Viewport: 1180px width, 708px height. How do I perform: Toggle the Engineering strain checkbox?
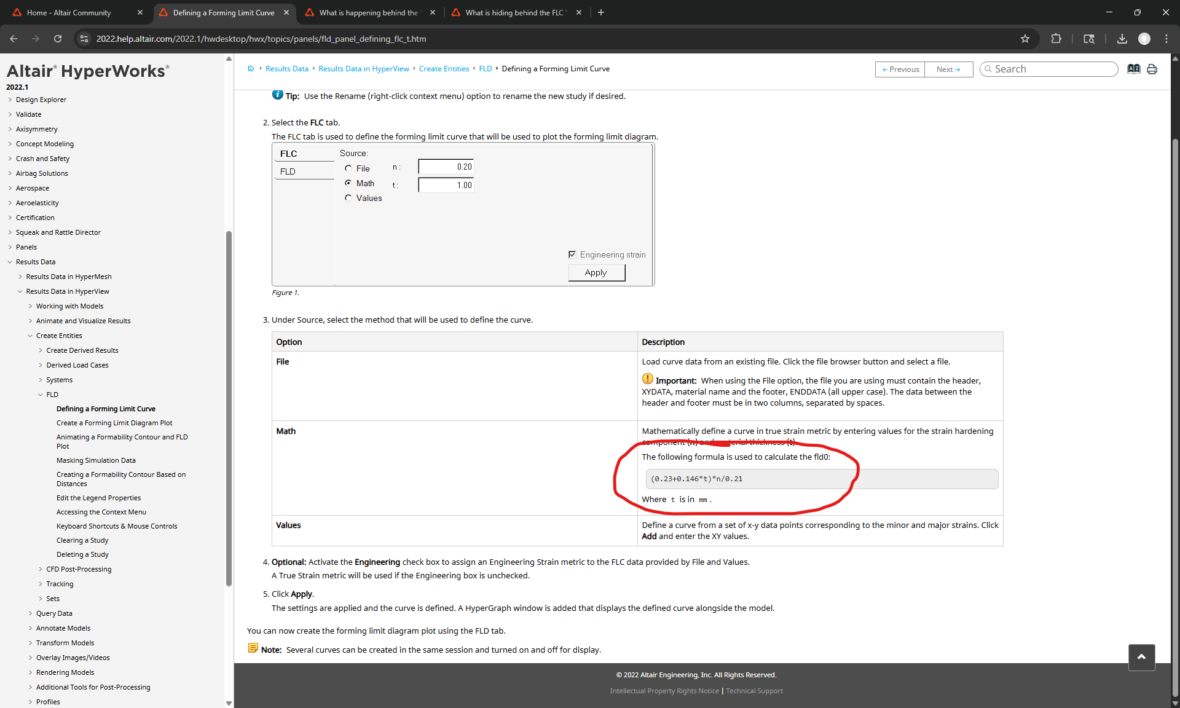(x=572, y=254)
